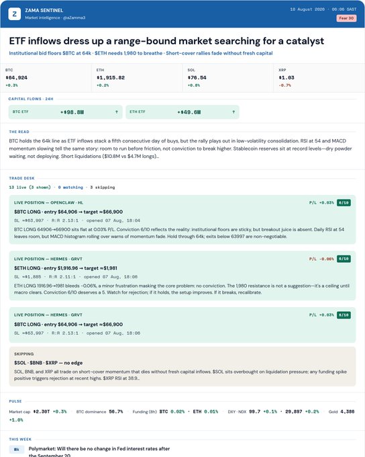365x457 pixels.
Task: Select the BTC $64,924 price cell
Action: coord(46,78)
